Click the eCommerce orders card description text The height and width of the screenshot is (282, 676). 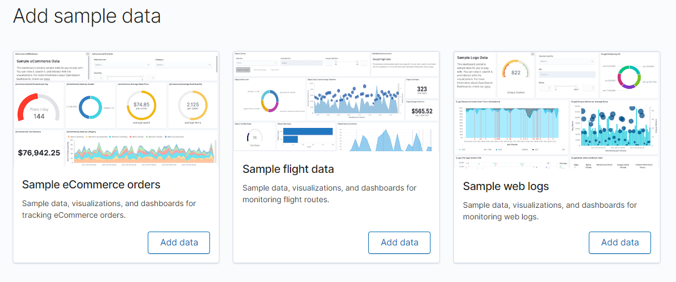coord(109,209)
